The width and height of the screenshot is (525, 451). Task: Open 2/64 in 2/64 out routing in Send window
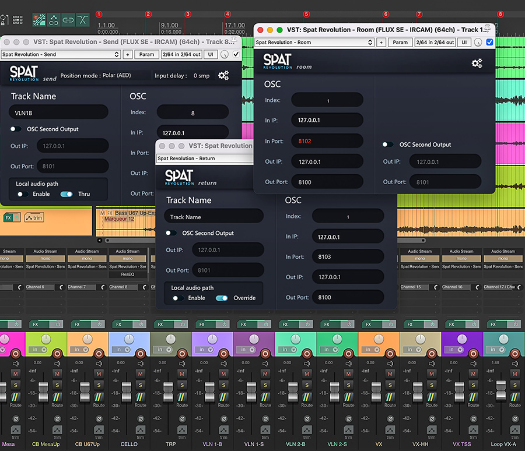[x=181, y=54]
